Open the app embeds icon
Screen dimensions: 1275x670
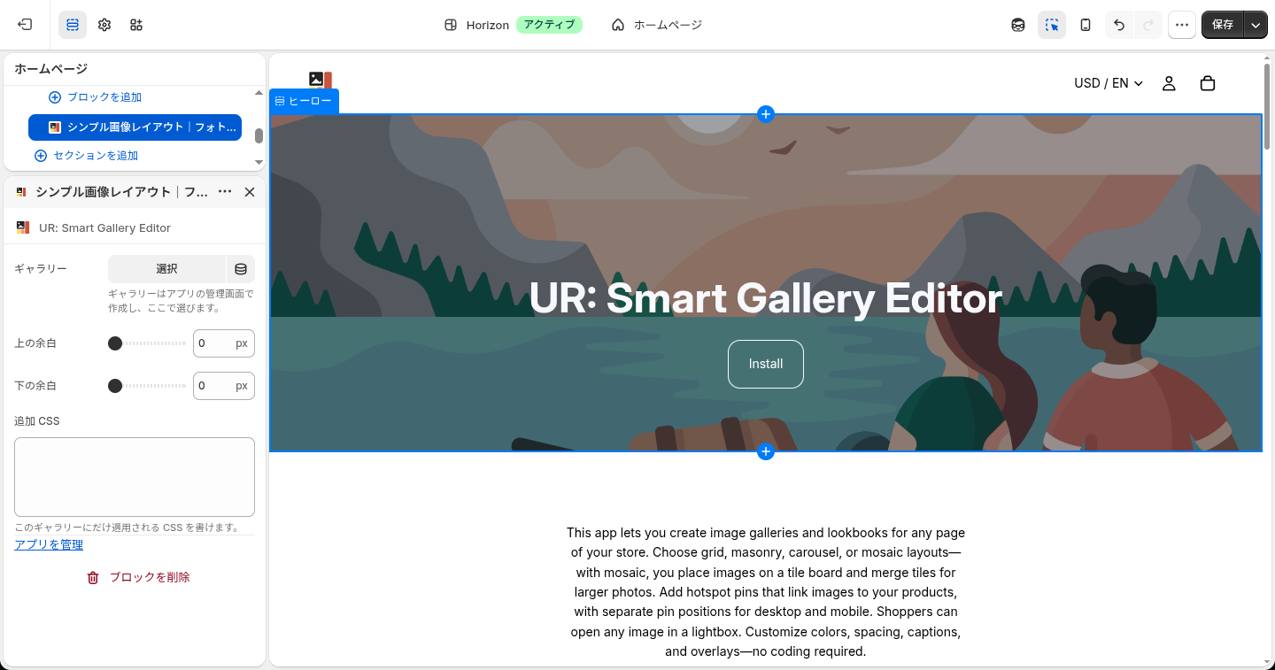click(136, 25)
